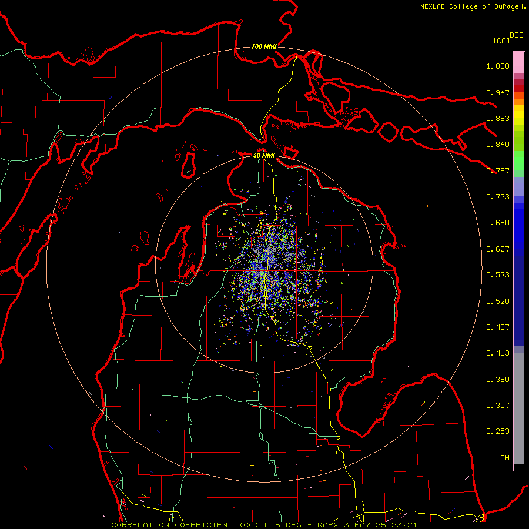Click the NEXLAB-College of DuPage watermark text

coord(473,6)
